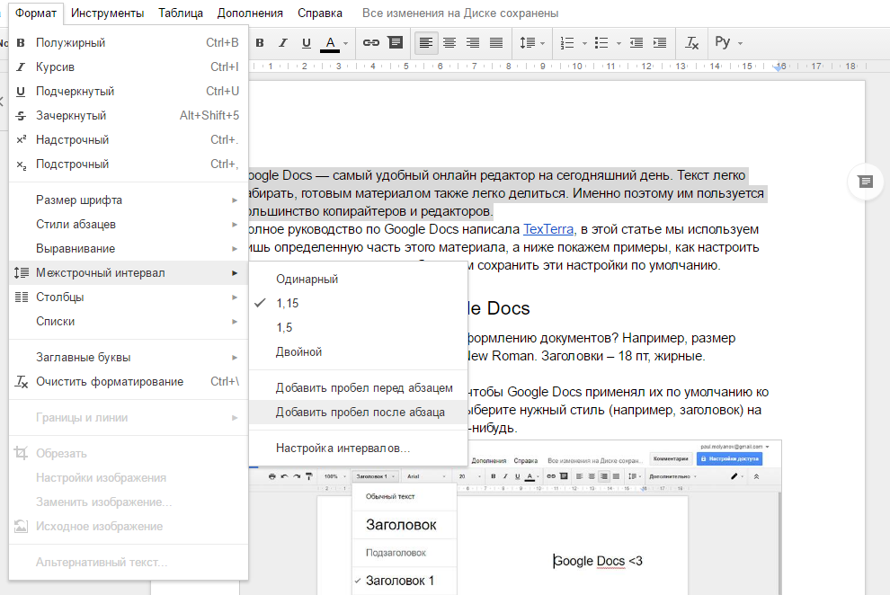Click Настройка интервалов... option

[x=343, y=448]
